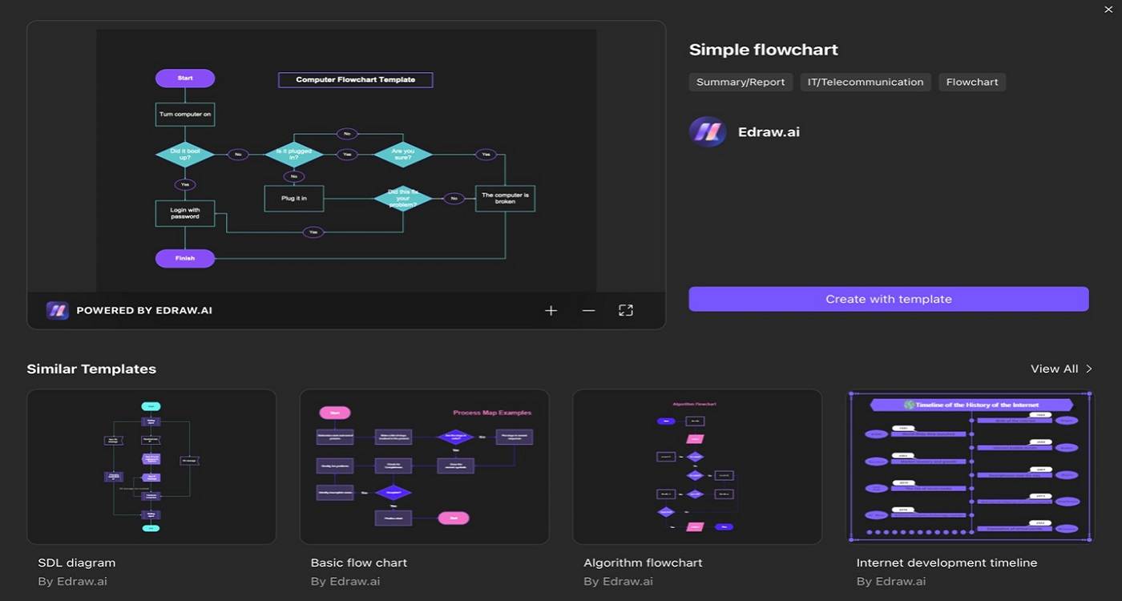The image size is (1122, 601).
Task: Click the SDL diagram title
Action: point(77,563)
